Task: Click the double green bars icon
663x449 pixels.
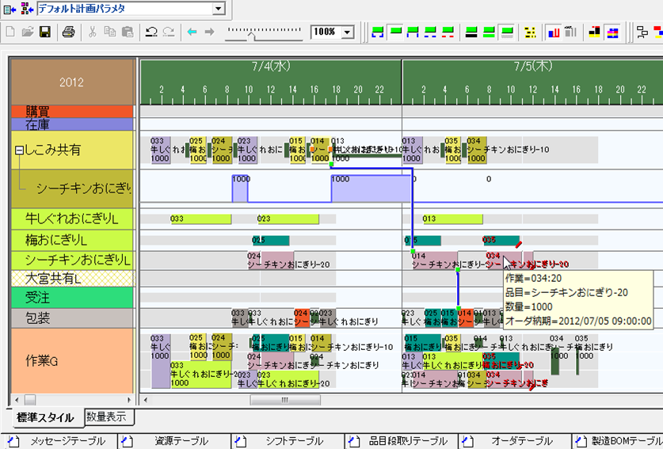Action: 489,32
